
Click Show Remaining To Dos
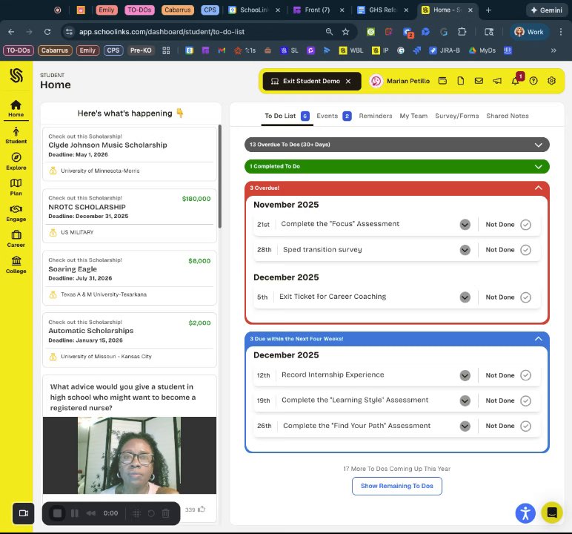tap(397, 486)
